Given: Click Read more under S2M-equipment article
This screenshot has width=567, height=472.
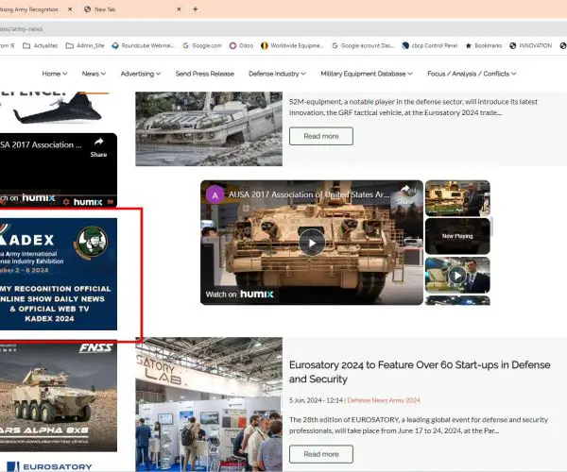Looking at the screenshot, I should coord(320,136).
